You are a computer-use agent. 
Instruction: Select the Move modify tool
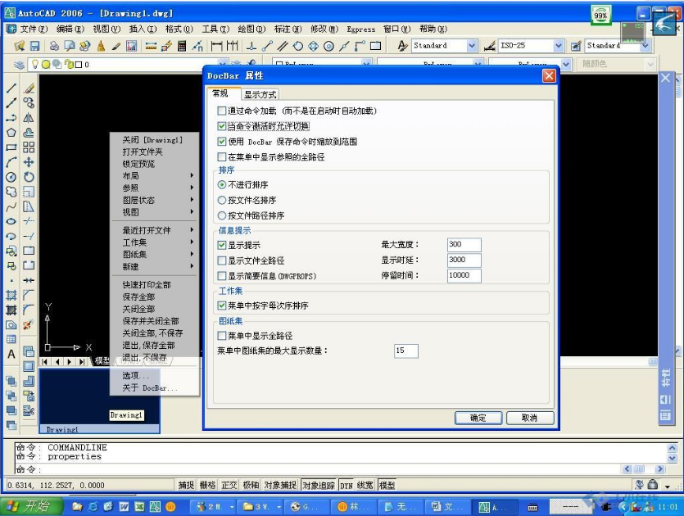coord(29,162)
